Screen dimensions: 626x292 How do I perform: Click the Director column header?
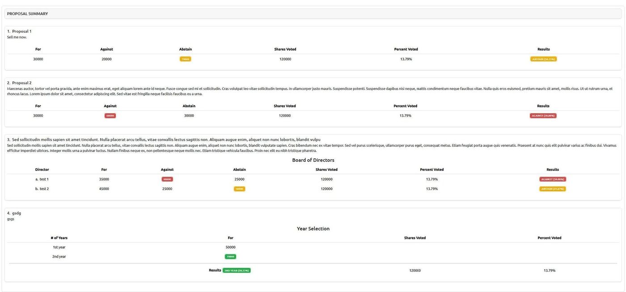coord(42,169)
